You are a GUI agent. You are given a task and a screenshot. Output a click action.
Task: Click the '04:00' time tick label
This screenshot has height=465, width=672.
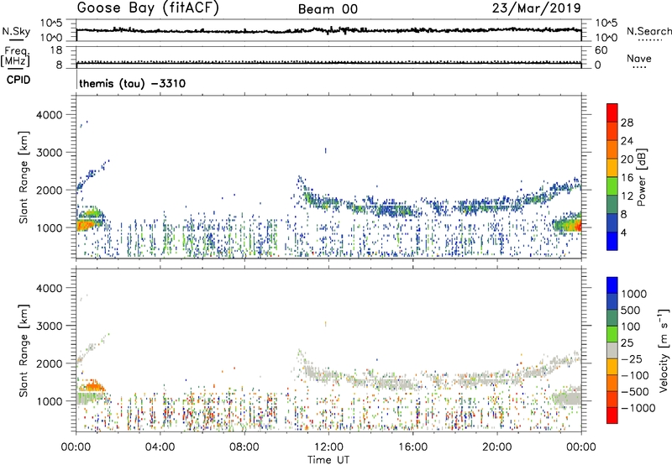coord(160,447)
